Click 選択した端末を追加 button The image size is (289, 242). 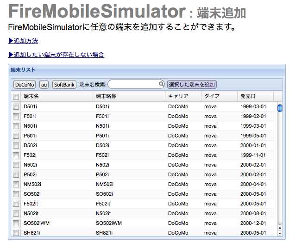click(x=192, y=85)
